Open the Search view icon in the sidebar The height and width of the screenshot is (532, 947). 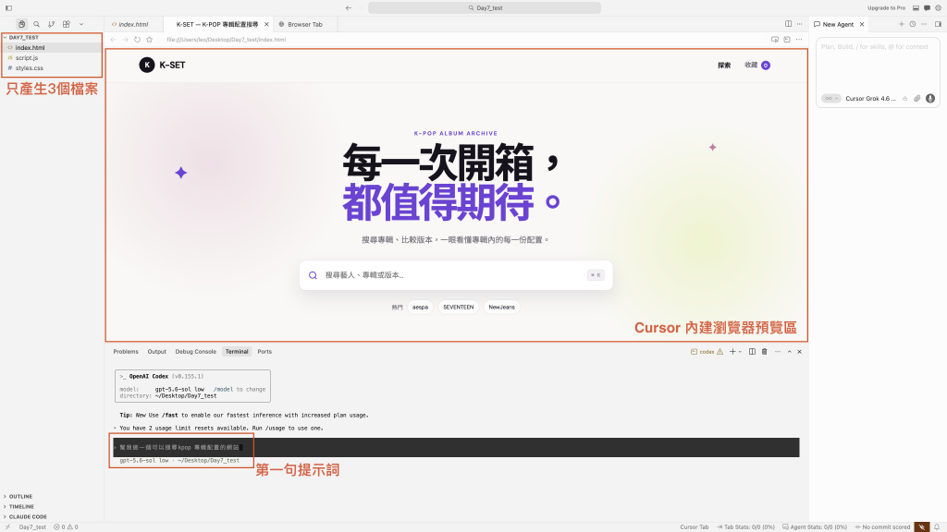(36, 24)
